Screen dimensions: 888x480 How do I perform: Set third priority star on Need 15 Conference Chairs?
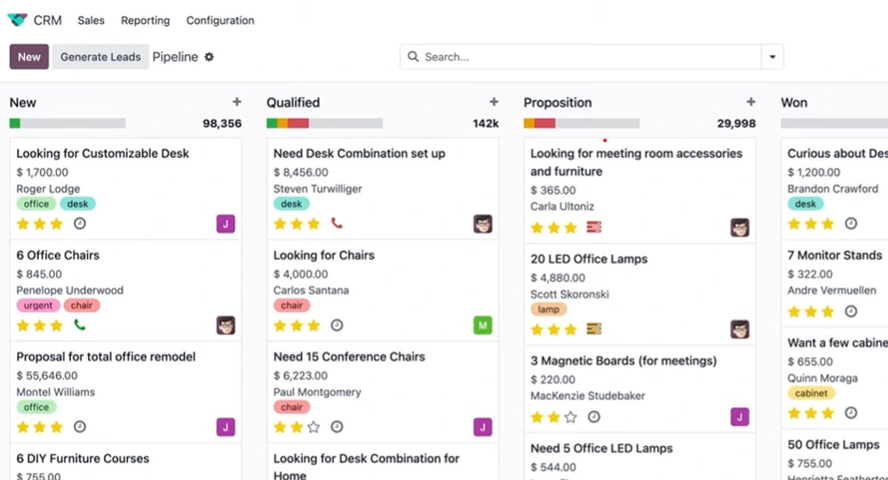313,427
